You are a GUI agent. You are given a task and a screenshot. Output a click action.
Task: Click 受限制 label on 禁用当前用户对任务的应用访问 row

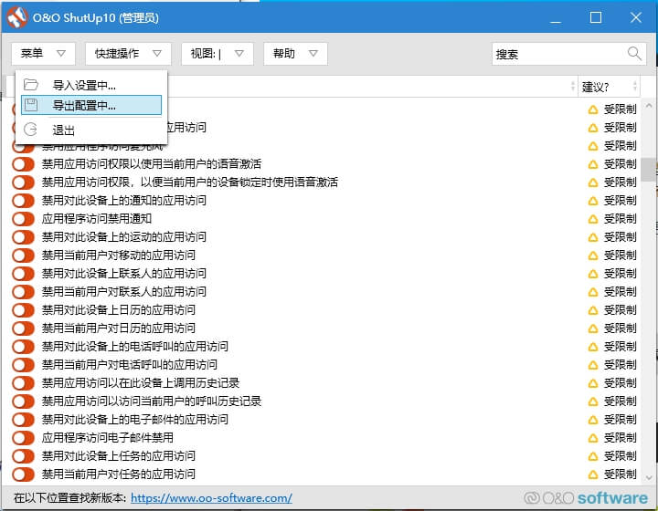point(621,474)
